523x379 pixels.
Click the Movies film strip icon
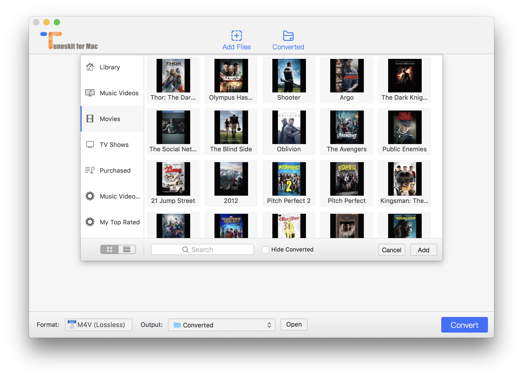(x=90, y=119)
